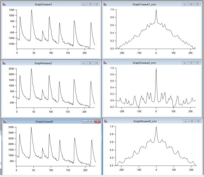Minimize the Graph4:wave2 window
This screenshot has width=204, height=177.
point(84,63)
